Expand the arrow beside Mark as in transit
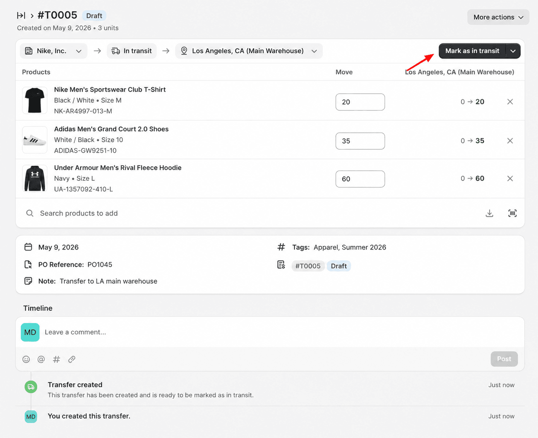The image size is (538, 438). tap(513, 51)
